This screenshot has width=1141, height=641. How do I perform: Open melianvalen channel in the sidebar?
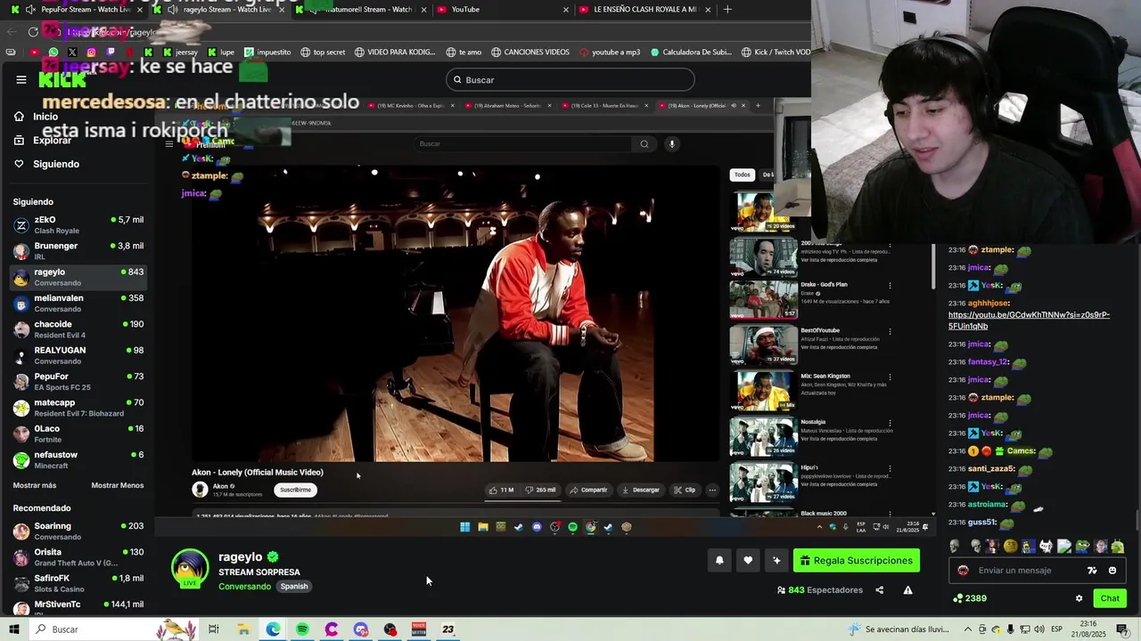78,303
